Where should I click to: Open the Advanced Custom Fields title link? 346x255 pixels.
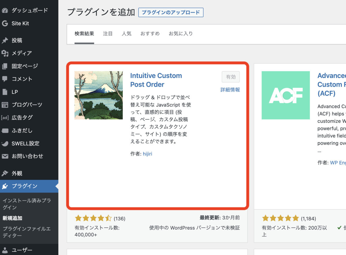[332, 85]
